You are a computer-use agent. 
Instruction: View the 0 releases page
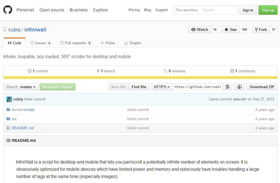click(175, 71)
